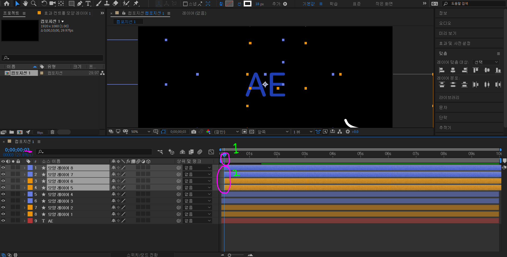The width and height of the screenshot is (507, 257).
Task: Open the 선 stroke color swatch
Action: pyautogui.click(x=248, y=4)
